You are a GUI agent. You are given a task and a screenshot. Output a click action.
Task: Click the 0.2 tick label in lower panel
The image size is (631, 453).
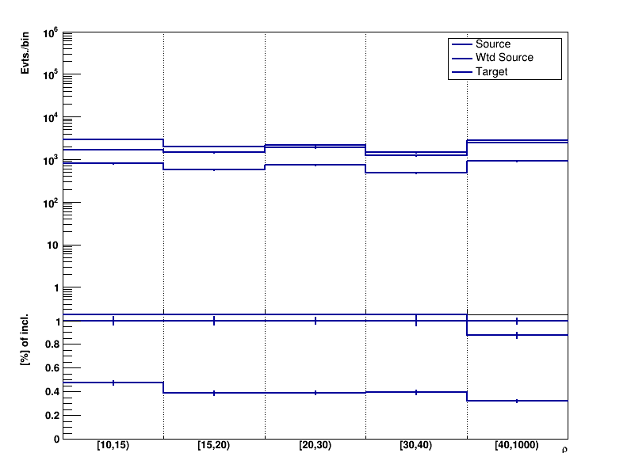coord(51,415)
